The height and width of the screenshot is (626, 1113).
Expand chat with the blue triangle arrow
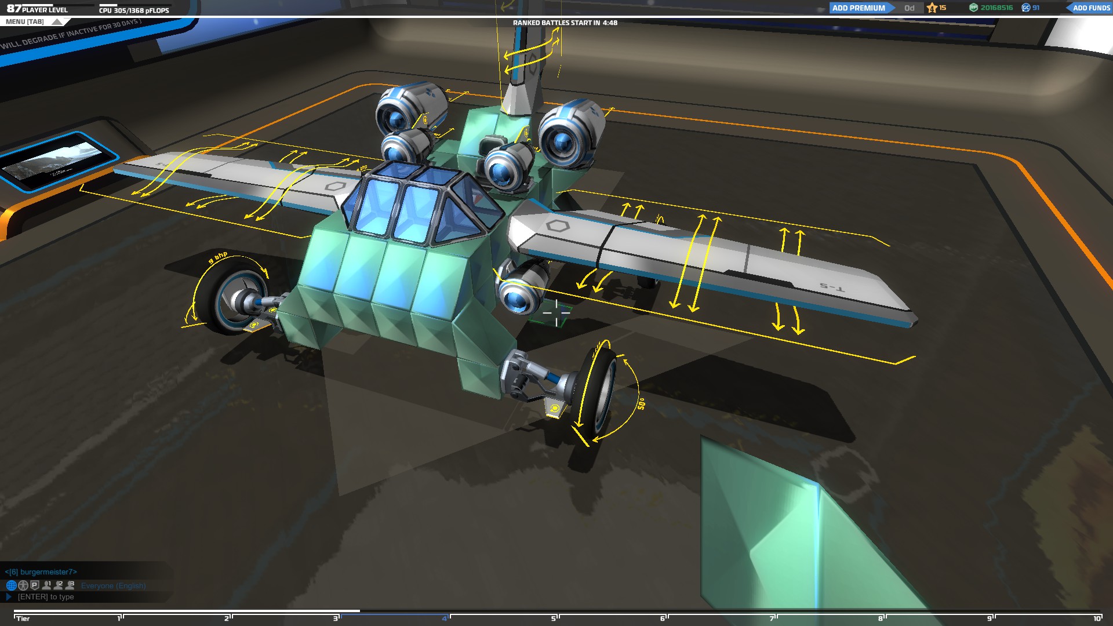[x=9, y=596]
